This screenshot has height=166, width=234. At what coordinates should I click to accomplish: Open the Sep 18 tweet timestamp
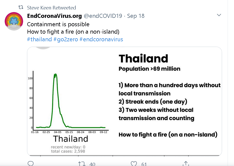point(136,16)
